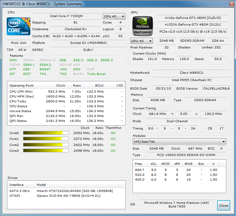The height and width of the screenshot is (216, 236).
Task: Click the Shader clock 101.0 field
Action: point(152,59)
